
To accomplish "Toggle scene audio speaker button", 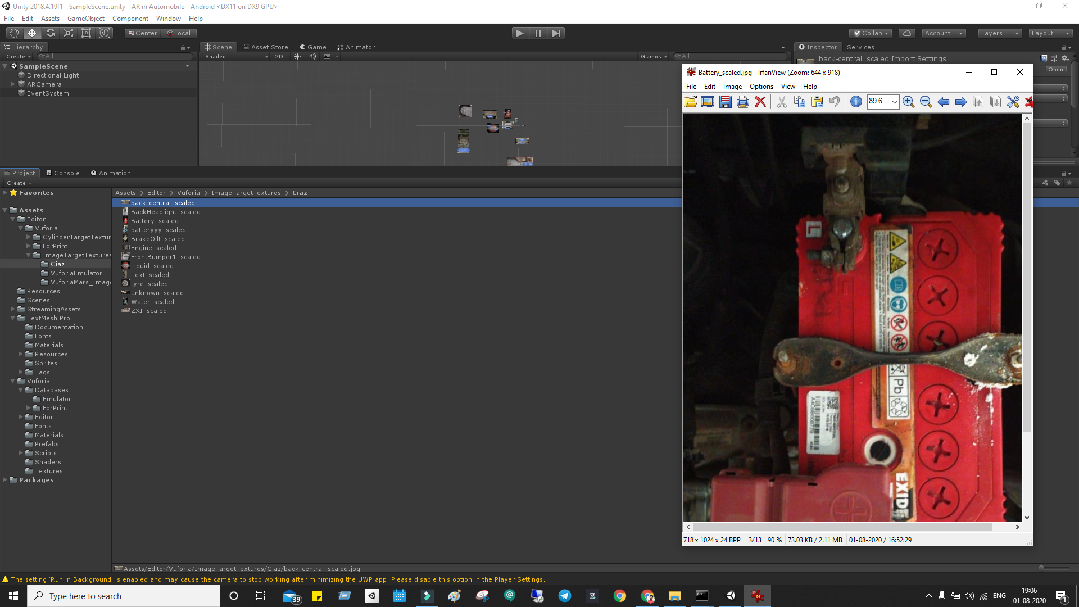I will click(312, 57).
